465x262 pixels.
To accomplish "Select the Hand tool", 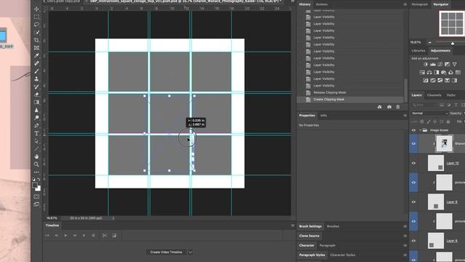I will (36, 156).
